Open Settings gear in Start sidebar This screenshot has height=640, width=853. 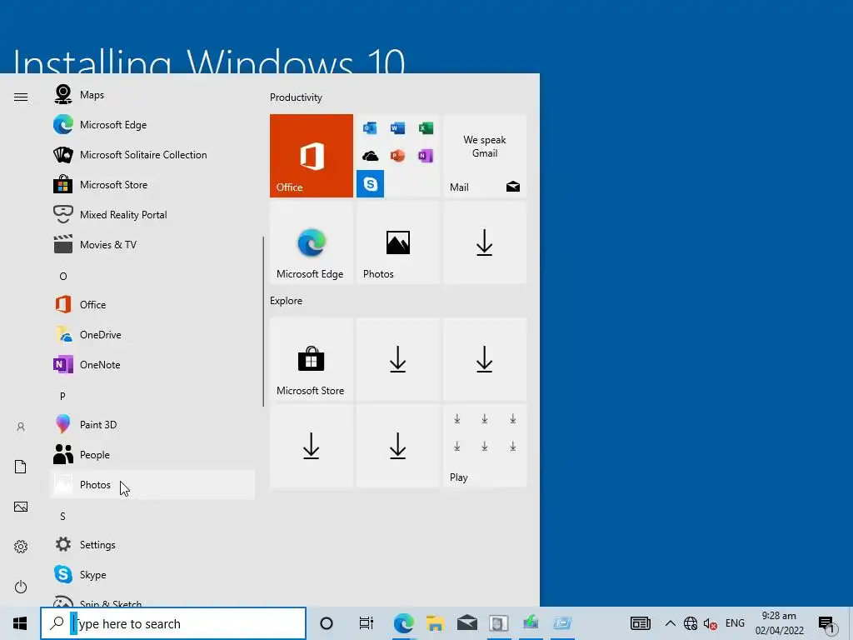tap(21, 547)
